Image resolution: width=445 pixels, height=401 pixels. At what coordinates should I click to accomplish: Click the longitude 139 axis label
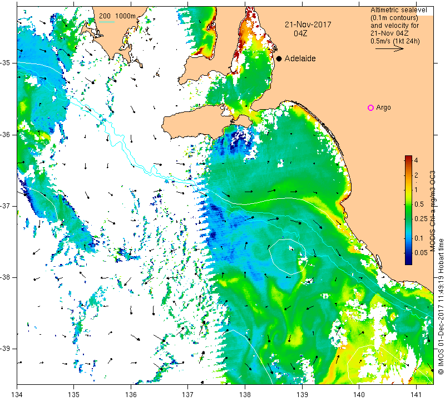pyautogui.click(x=302, y=394)
